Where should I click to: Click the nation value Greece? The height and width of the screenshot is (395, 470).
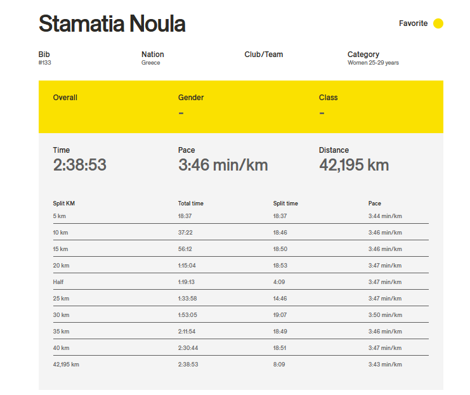[x=150, y=63]
